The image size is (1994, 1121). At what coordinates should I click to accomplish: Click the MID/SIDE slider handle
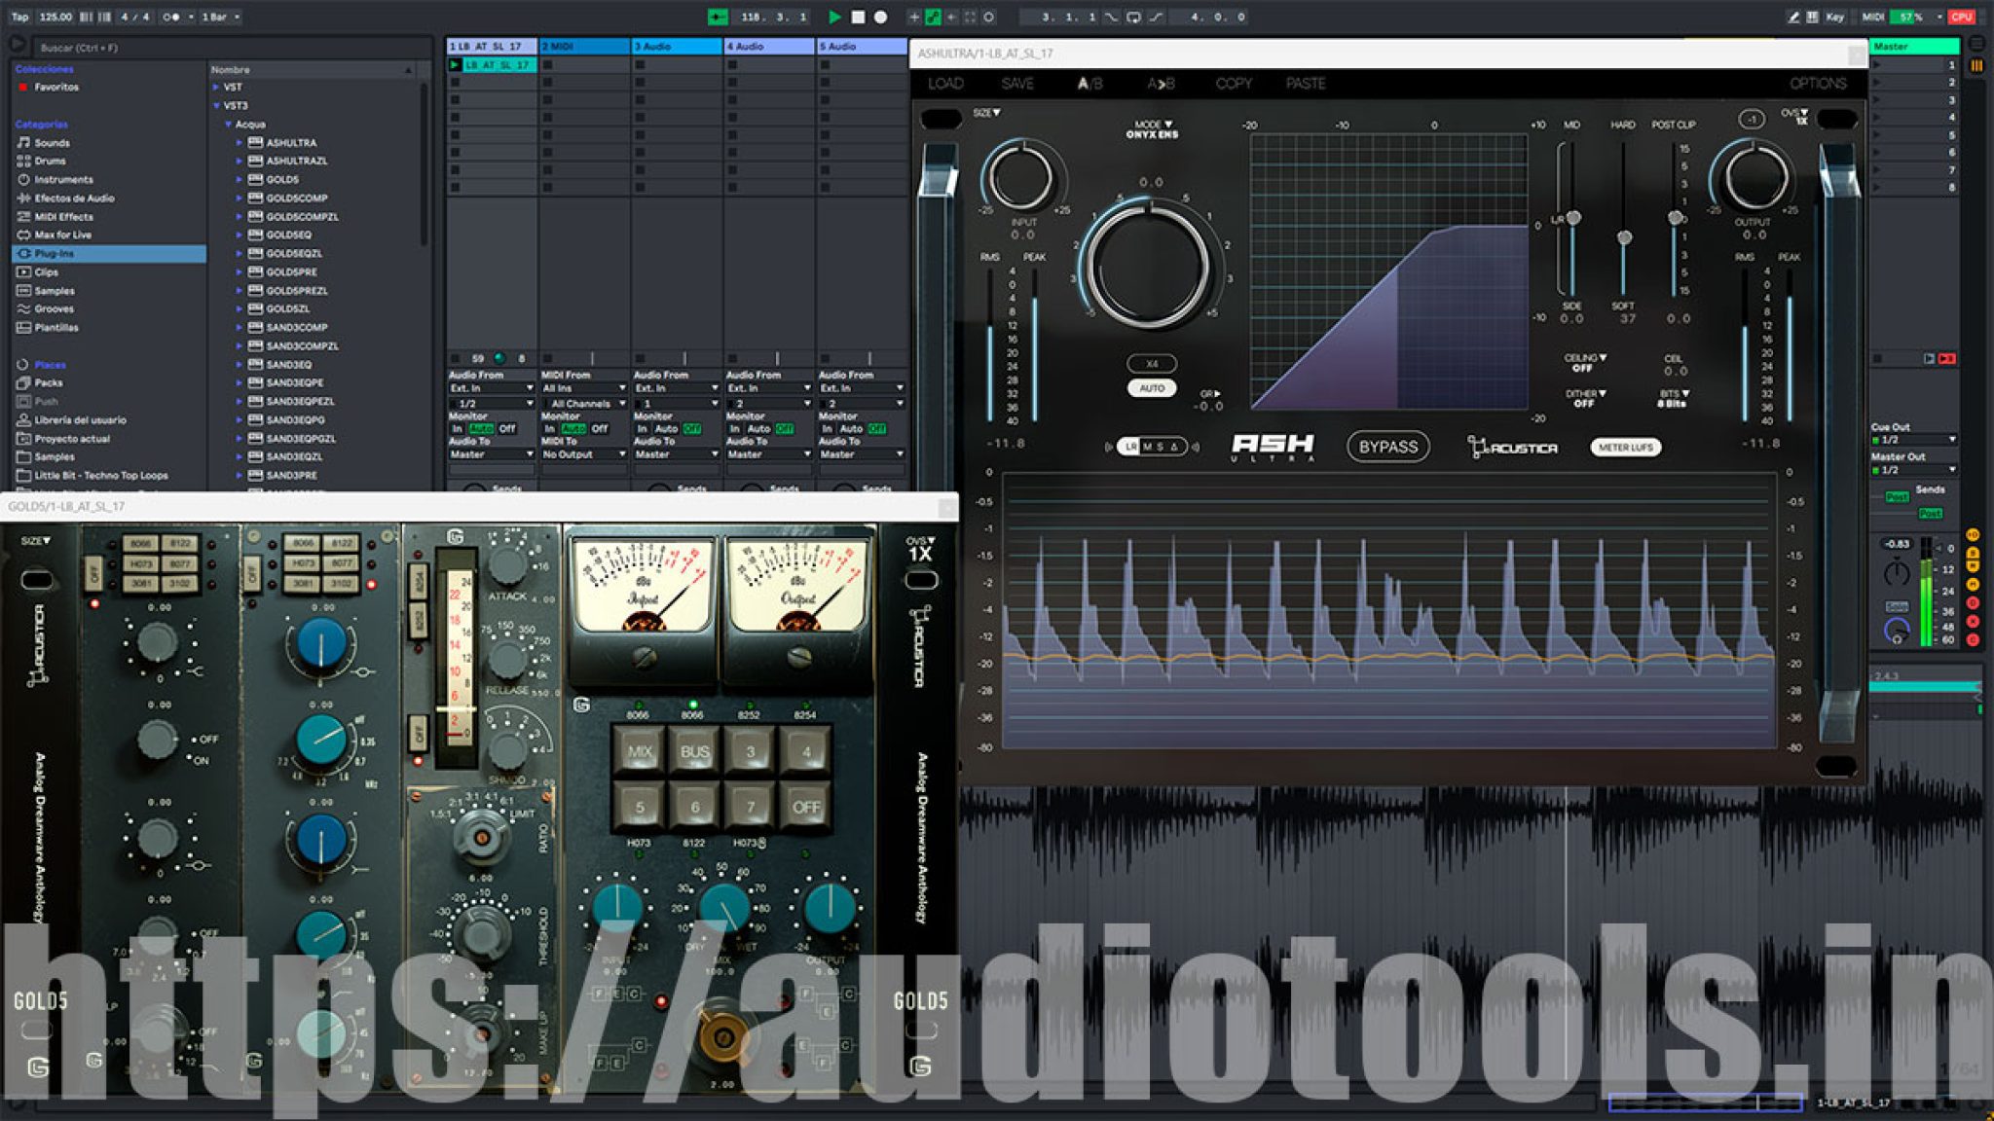1573,218
